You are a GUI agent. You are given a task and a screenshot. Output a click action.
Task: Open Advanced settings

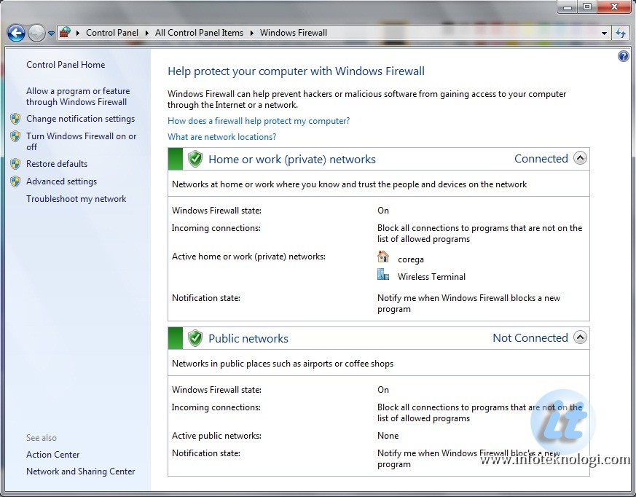tap(62, 181)
